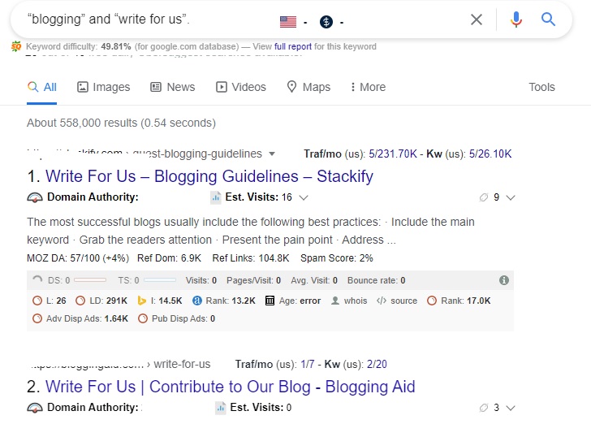Screen dimensions: 591x424
Task: Open Write For Us | Contribute to Our Blog result
Action: [231, 387]
